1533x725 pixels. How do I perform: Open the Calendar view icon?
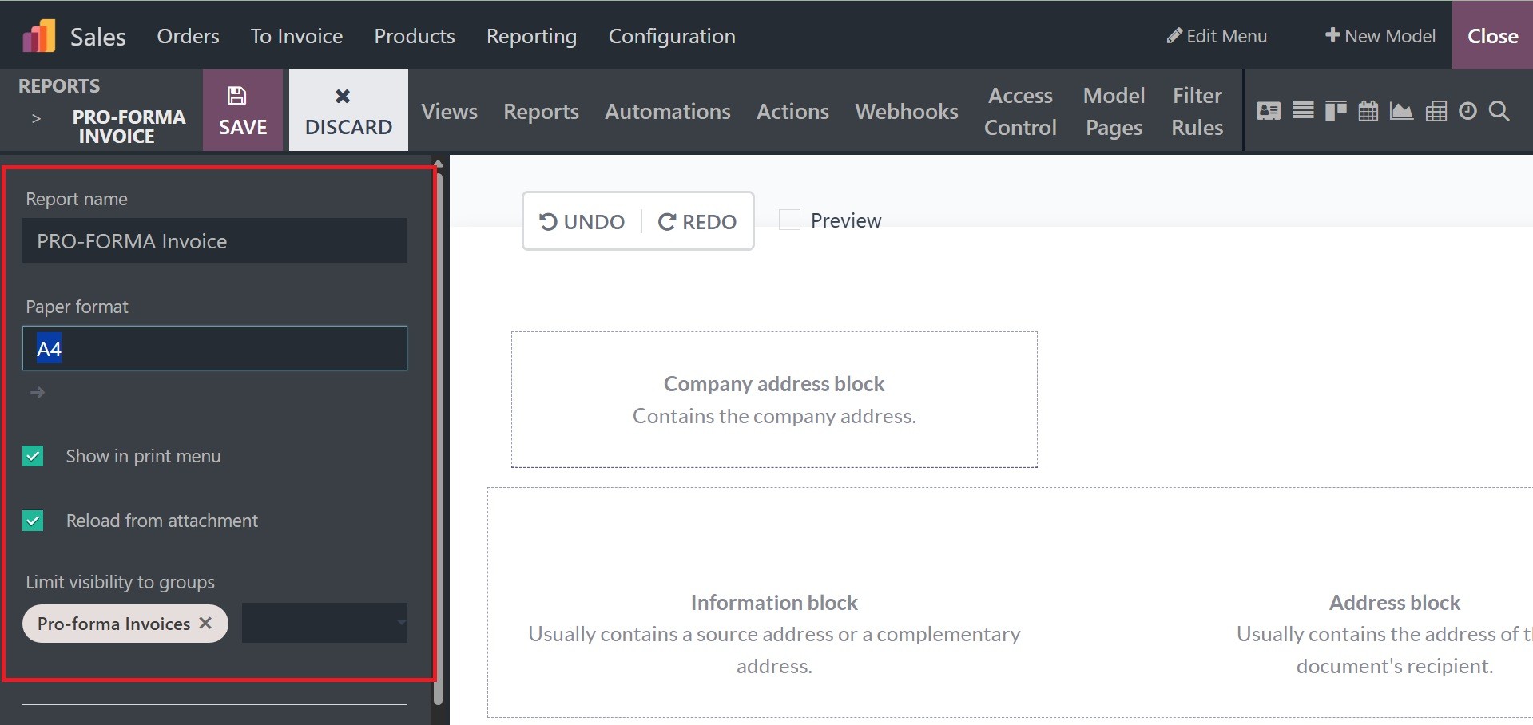point(1368,111)
